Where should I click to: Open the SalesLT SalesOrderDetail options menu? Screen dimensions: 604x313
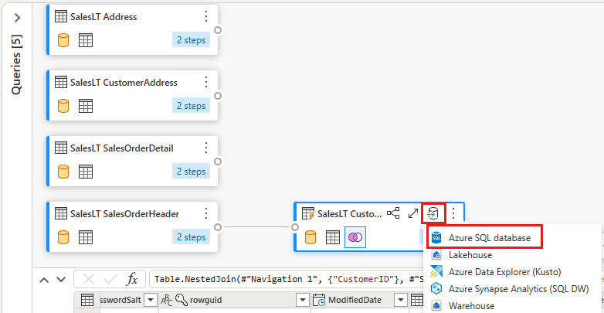(206, 148)
